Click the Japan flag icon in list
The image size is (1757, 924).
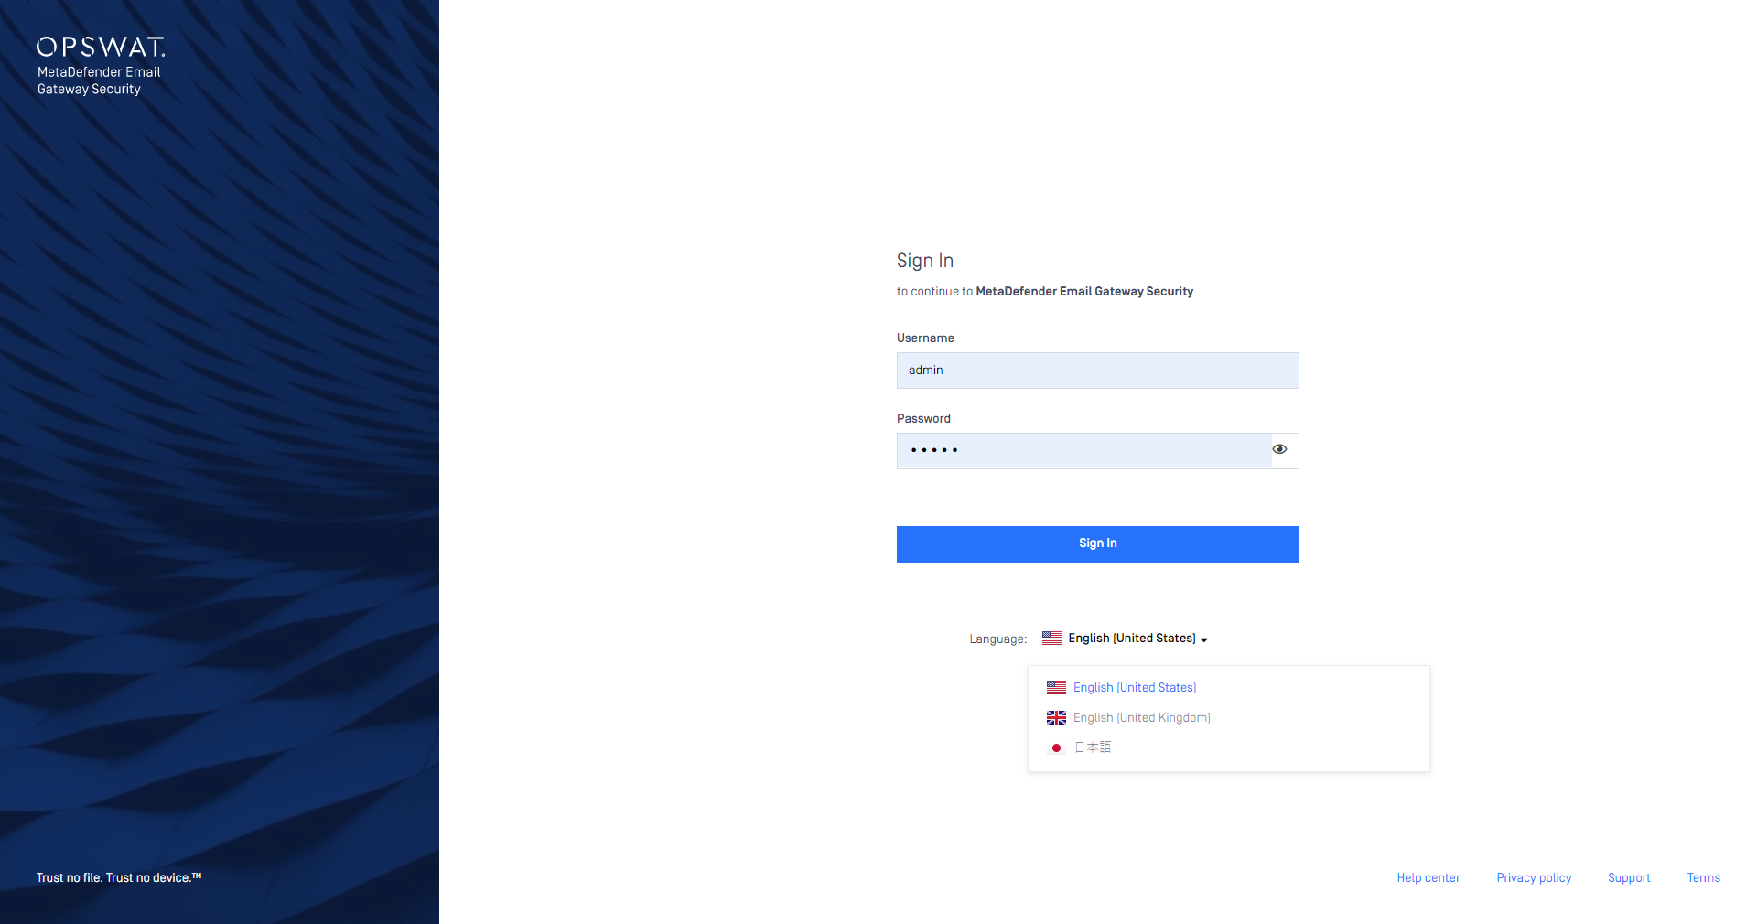point(1056,748)
